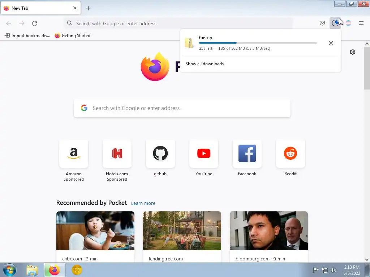Screen dimensions: 370x277
Task: Click the Firefox logo on page
Action: click(x=155, y=67)
